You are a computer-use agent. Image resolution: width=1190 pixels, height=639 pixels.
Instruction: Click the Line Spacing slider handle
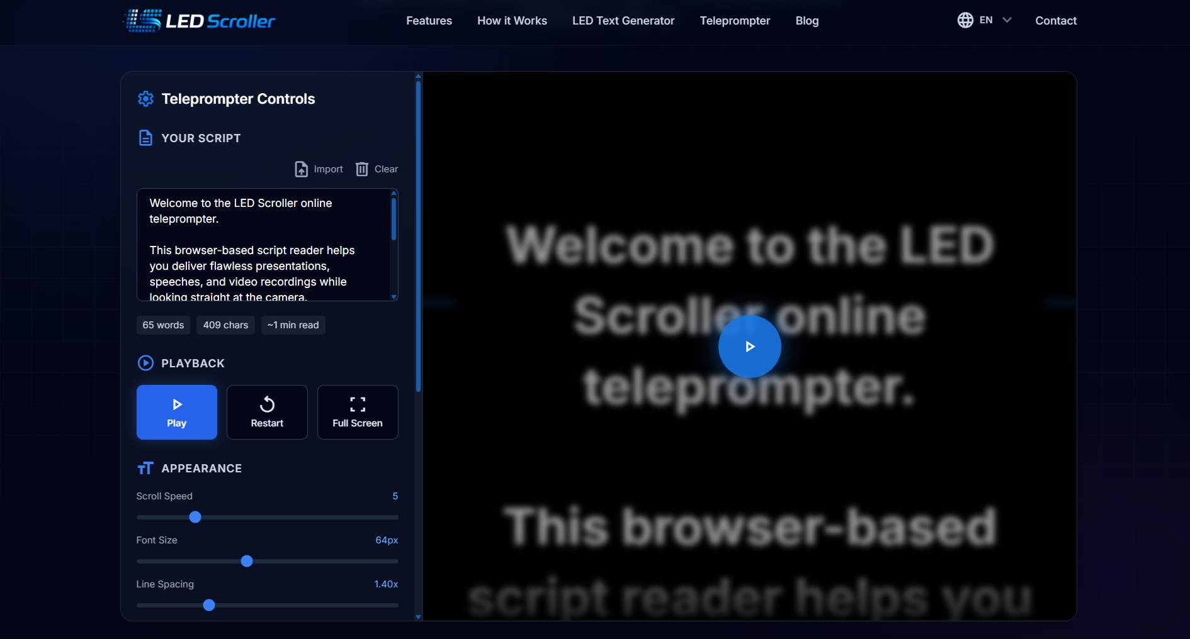tap(209, 605)
